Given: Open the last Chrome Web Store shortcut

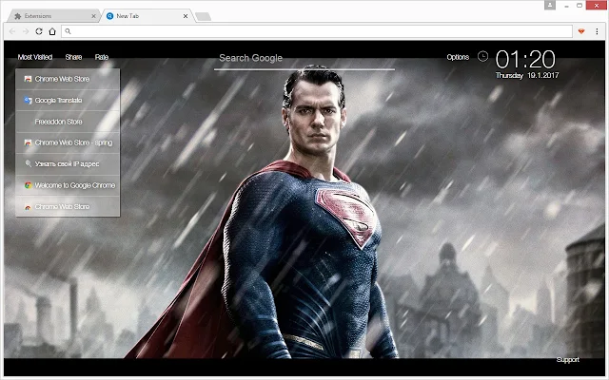Looking at the screenshot, I should point(68,207).
